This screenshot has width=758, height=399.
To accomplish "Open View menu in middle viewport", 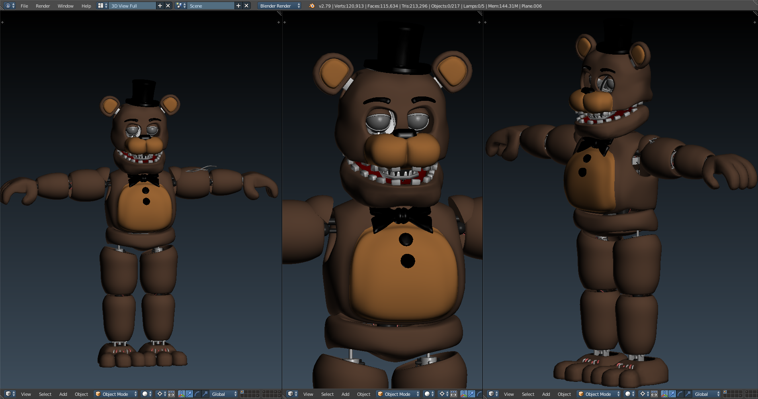I will point(308,394).
